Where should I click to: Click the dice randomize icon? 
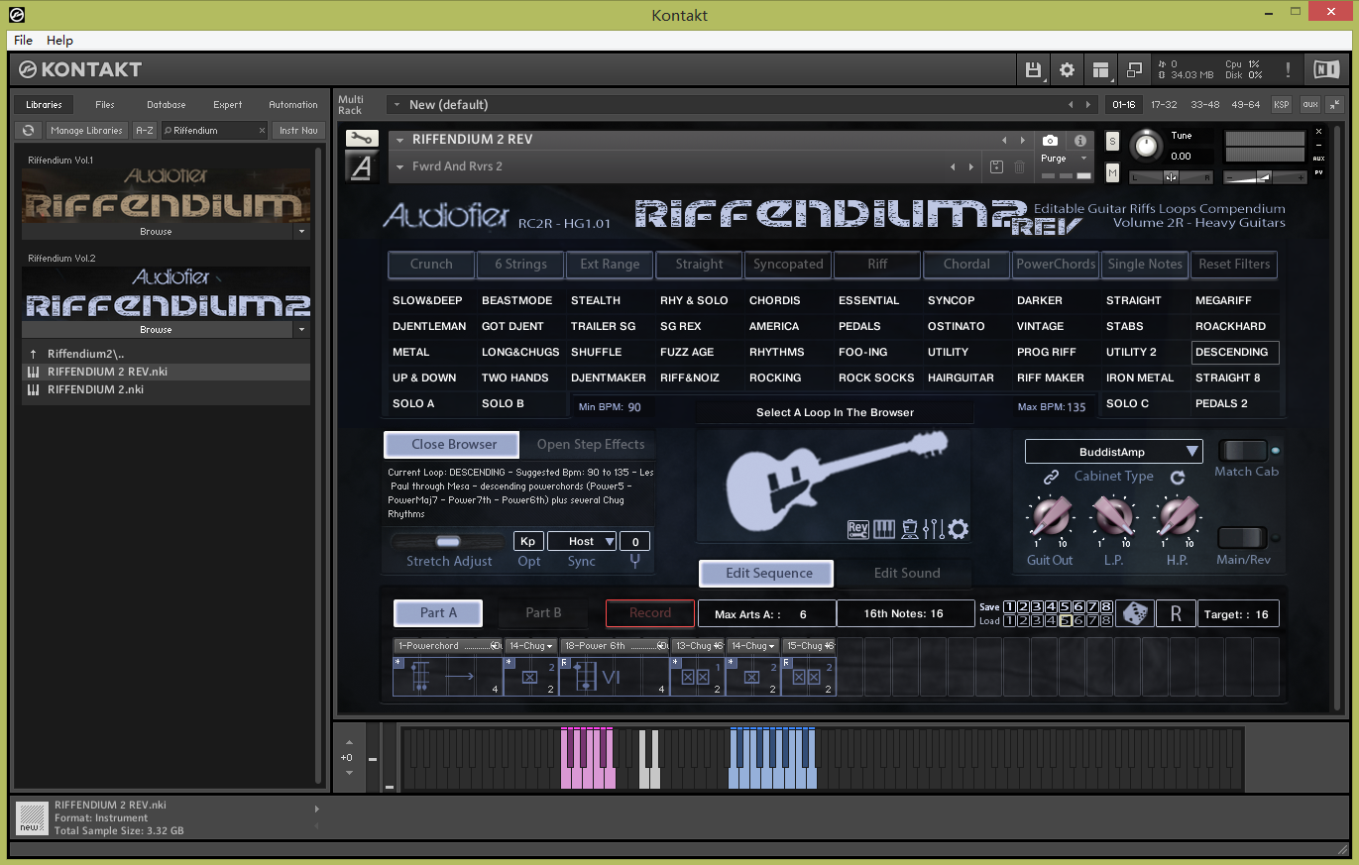pyautogui.click(x=1134, y=613)
